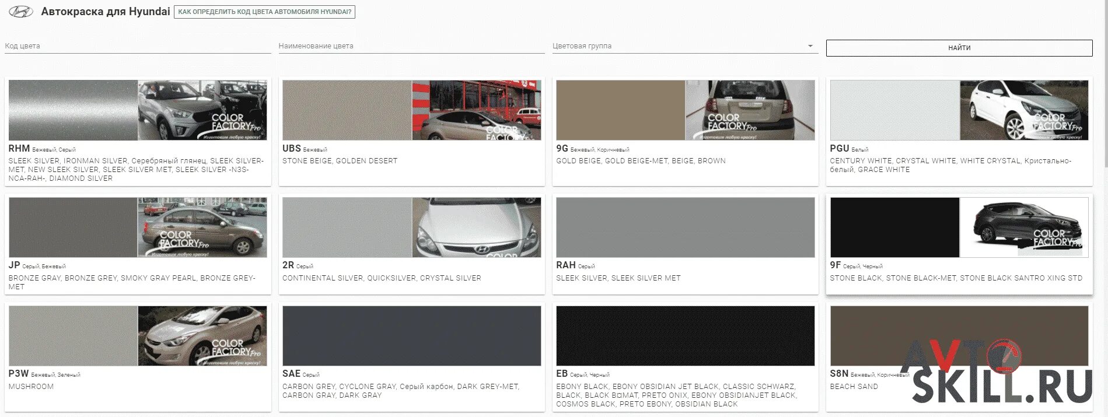The width and height of the screenshot is (1108, 417).
Task: Focus the 'Код цвета' input field
Action: coord(138,46)
